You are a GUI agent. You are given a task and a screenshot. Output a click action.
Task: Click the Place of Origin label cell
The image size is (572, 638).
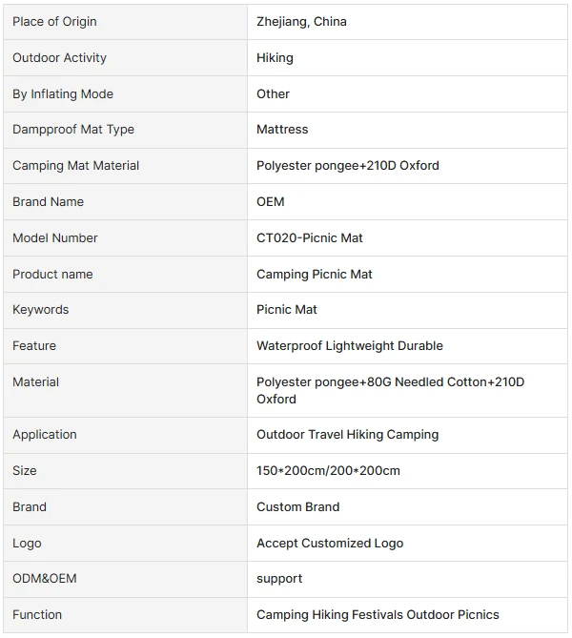pyautogui.click(x=125, y=22)
